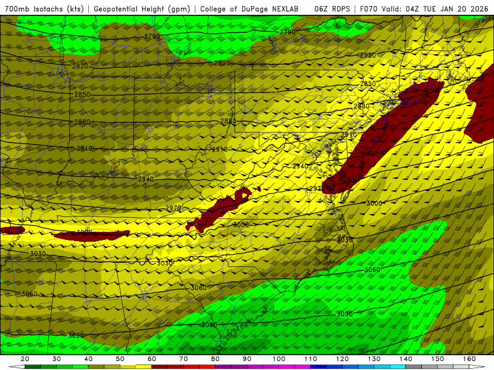This screenshot has width=494, height=370.
Task: Click the 30 value on the color scale
Action: pyautogui.click(x=57, y=359)
